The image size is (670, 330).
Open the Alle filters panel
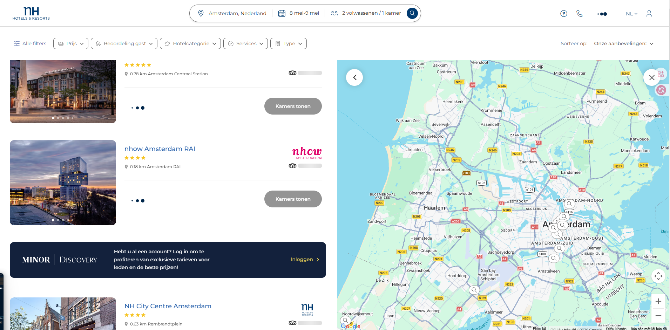30,43
